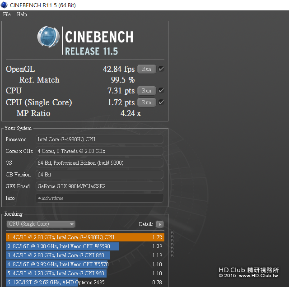Select ranking row 6 AMD Opteron 2435
The width and height of the screenshot is (289, 287).
pyautogui.click(x=85, y=282)
